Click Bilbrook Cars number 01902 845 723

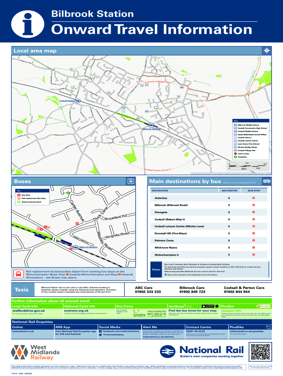[x=192, y=292]
